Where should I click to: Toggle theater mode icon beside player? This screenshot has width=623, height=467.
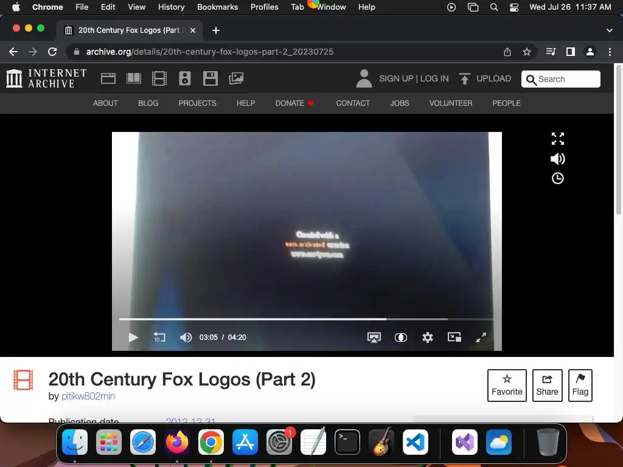pyautogui.click(x=558, y=139)
